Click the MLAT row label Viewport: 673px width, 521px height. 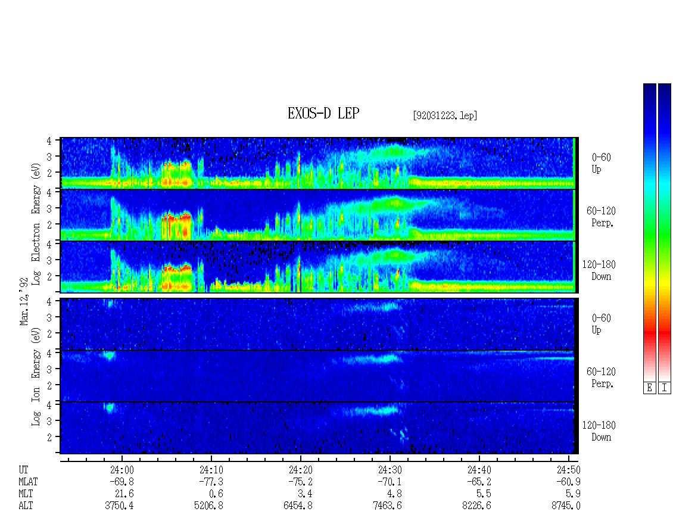(28, 482)
